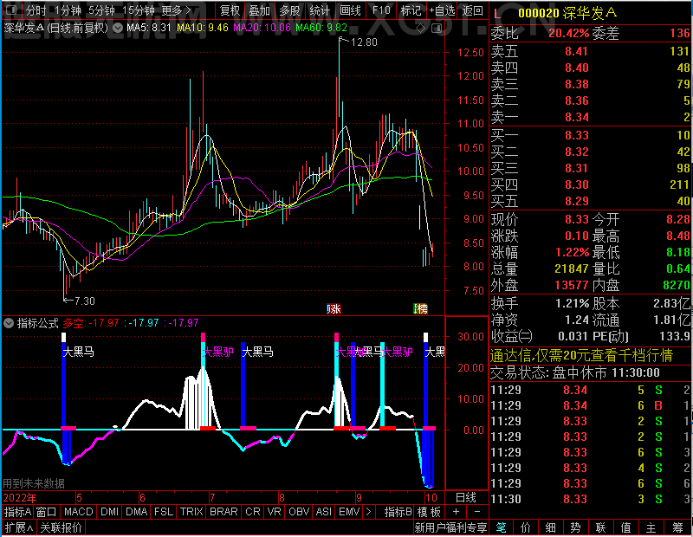Select the 1分钟 period

(x=68, y=10)
